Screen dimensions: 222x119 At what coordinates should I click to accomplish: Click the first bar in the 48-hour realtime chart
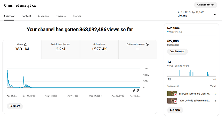click(180, 73)
